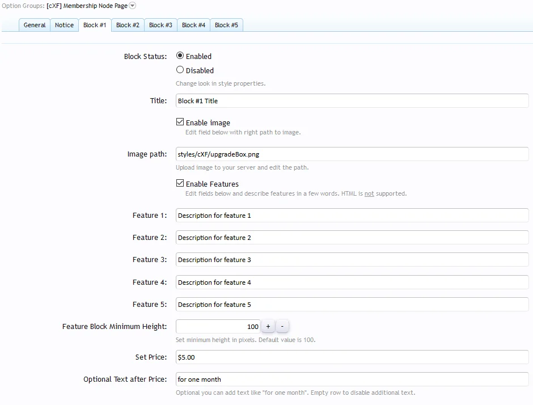Open the Notice tab

pyautogui.click(x=64, y=25)
